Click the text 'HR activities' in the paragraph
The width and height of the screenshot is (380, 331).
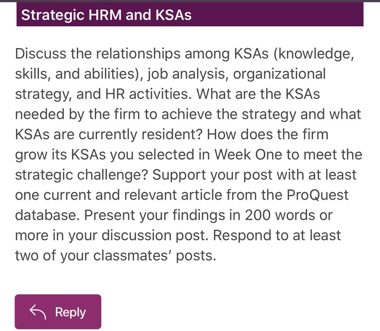click(148, 94)
